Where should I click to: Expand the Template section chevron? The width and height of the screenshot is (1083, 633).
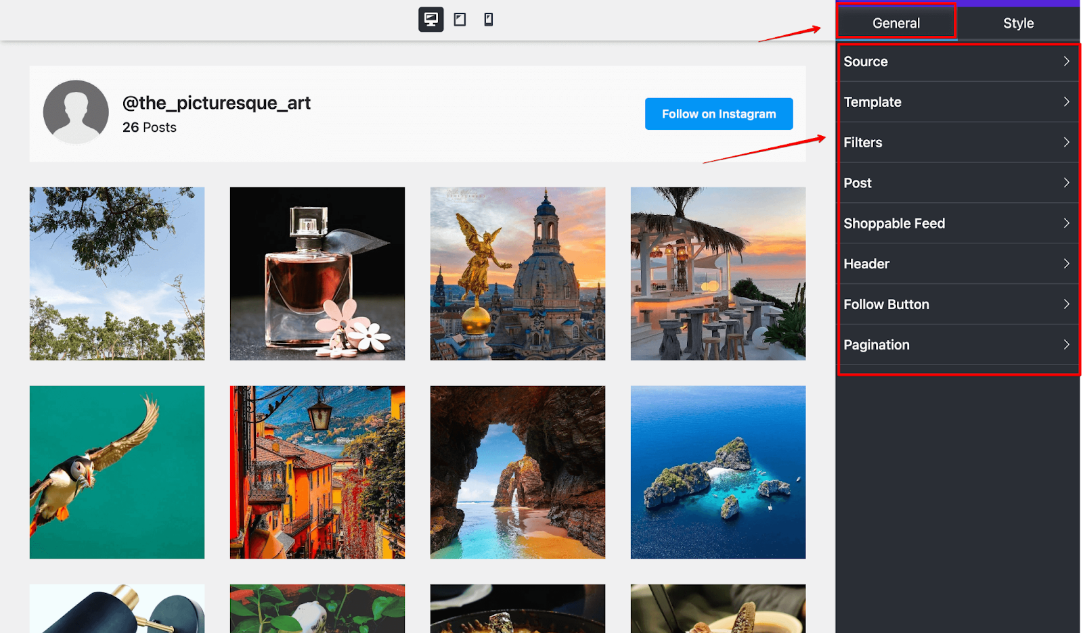coord(1066,102)
